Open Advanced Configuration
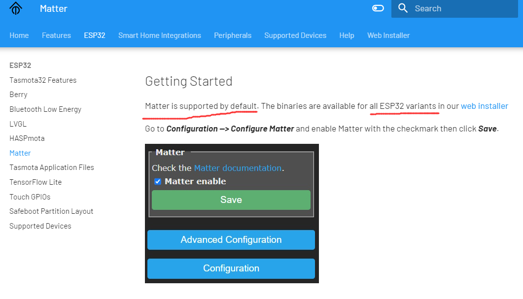 (231, 240)
